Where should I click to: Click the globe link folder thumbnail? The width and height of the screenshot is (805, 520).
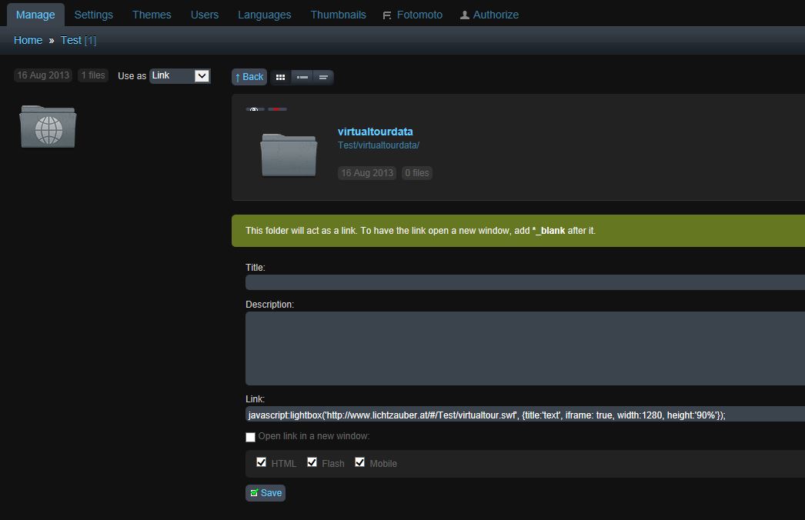tap(48, 127)
